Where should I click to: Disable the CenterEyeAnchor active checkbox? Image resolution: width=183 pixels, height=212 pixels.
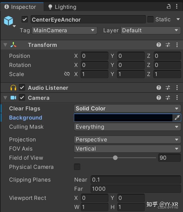tap(25, 19)
